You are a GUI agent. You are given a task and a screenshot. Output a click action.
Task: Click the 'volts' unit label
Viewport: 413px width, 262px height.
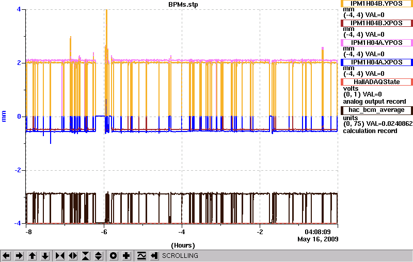pos(351,89)
